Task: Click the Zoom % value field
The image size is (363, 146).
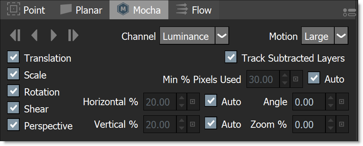Action: pyautogui.click(x=309, y=124)
